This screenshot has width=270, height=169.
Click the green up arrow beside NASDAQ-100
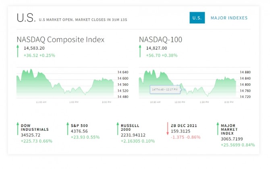click(x=140, y=51)
